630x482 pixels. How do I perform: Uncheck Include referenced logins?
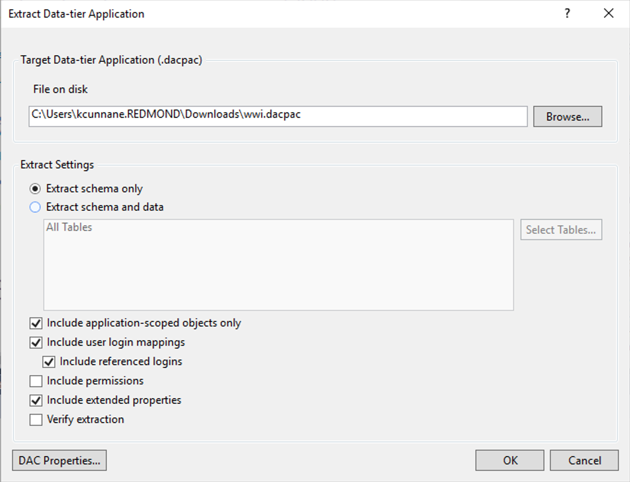49,362
